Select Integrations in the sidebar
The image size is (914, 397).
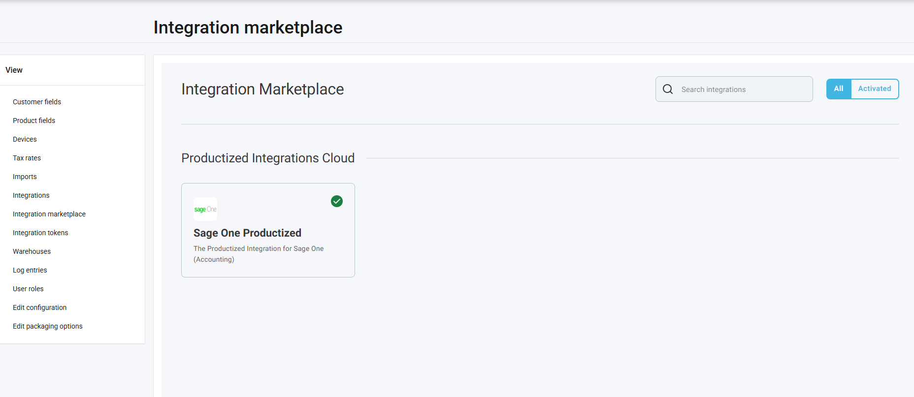coord(31,195)
